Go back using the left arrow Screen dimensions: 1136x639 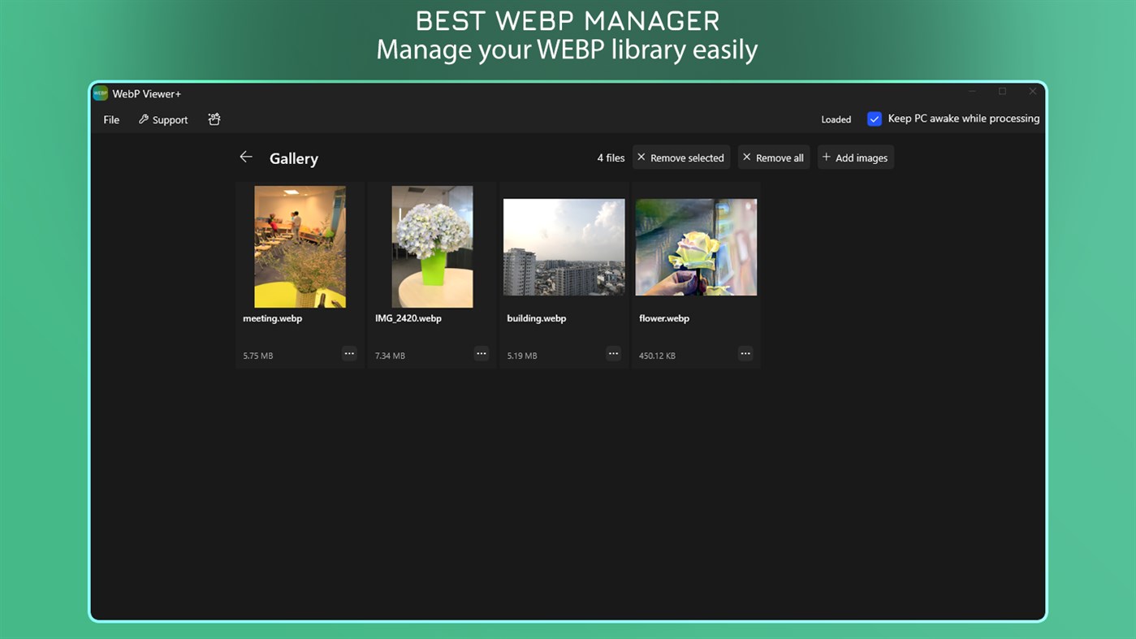tap(246, 157)
